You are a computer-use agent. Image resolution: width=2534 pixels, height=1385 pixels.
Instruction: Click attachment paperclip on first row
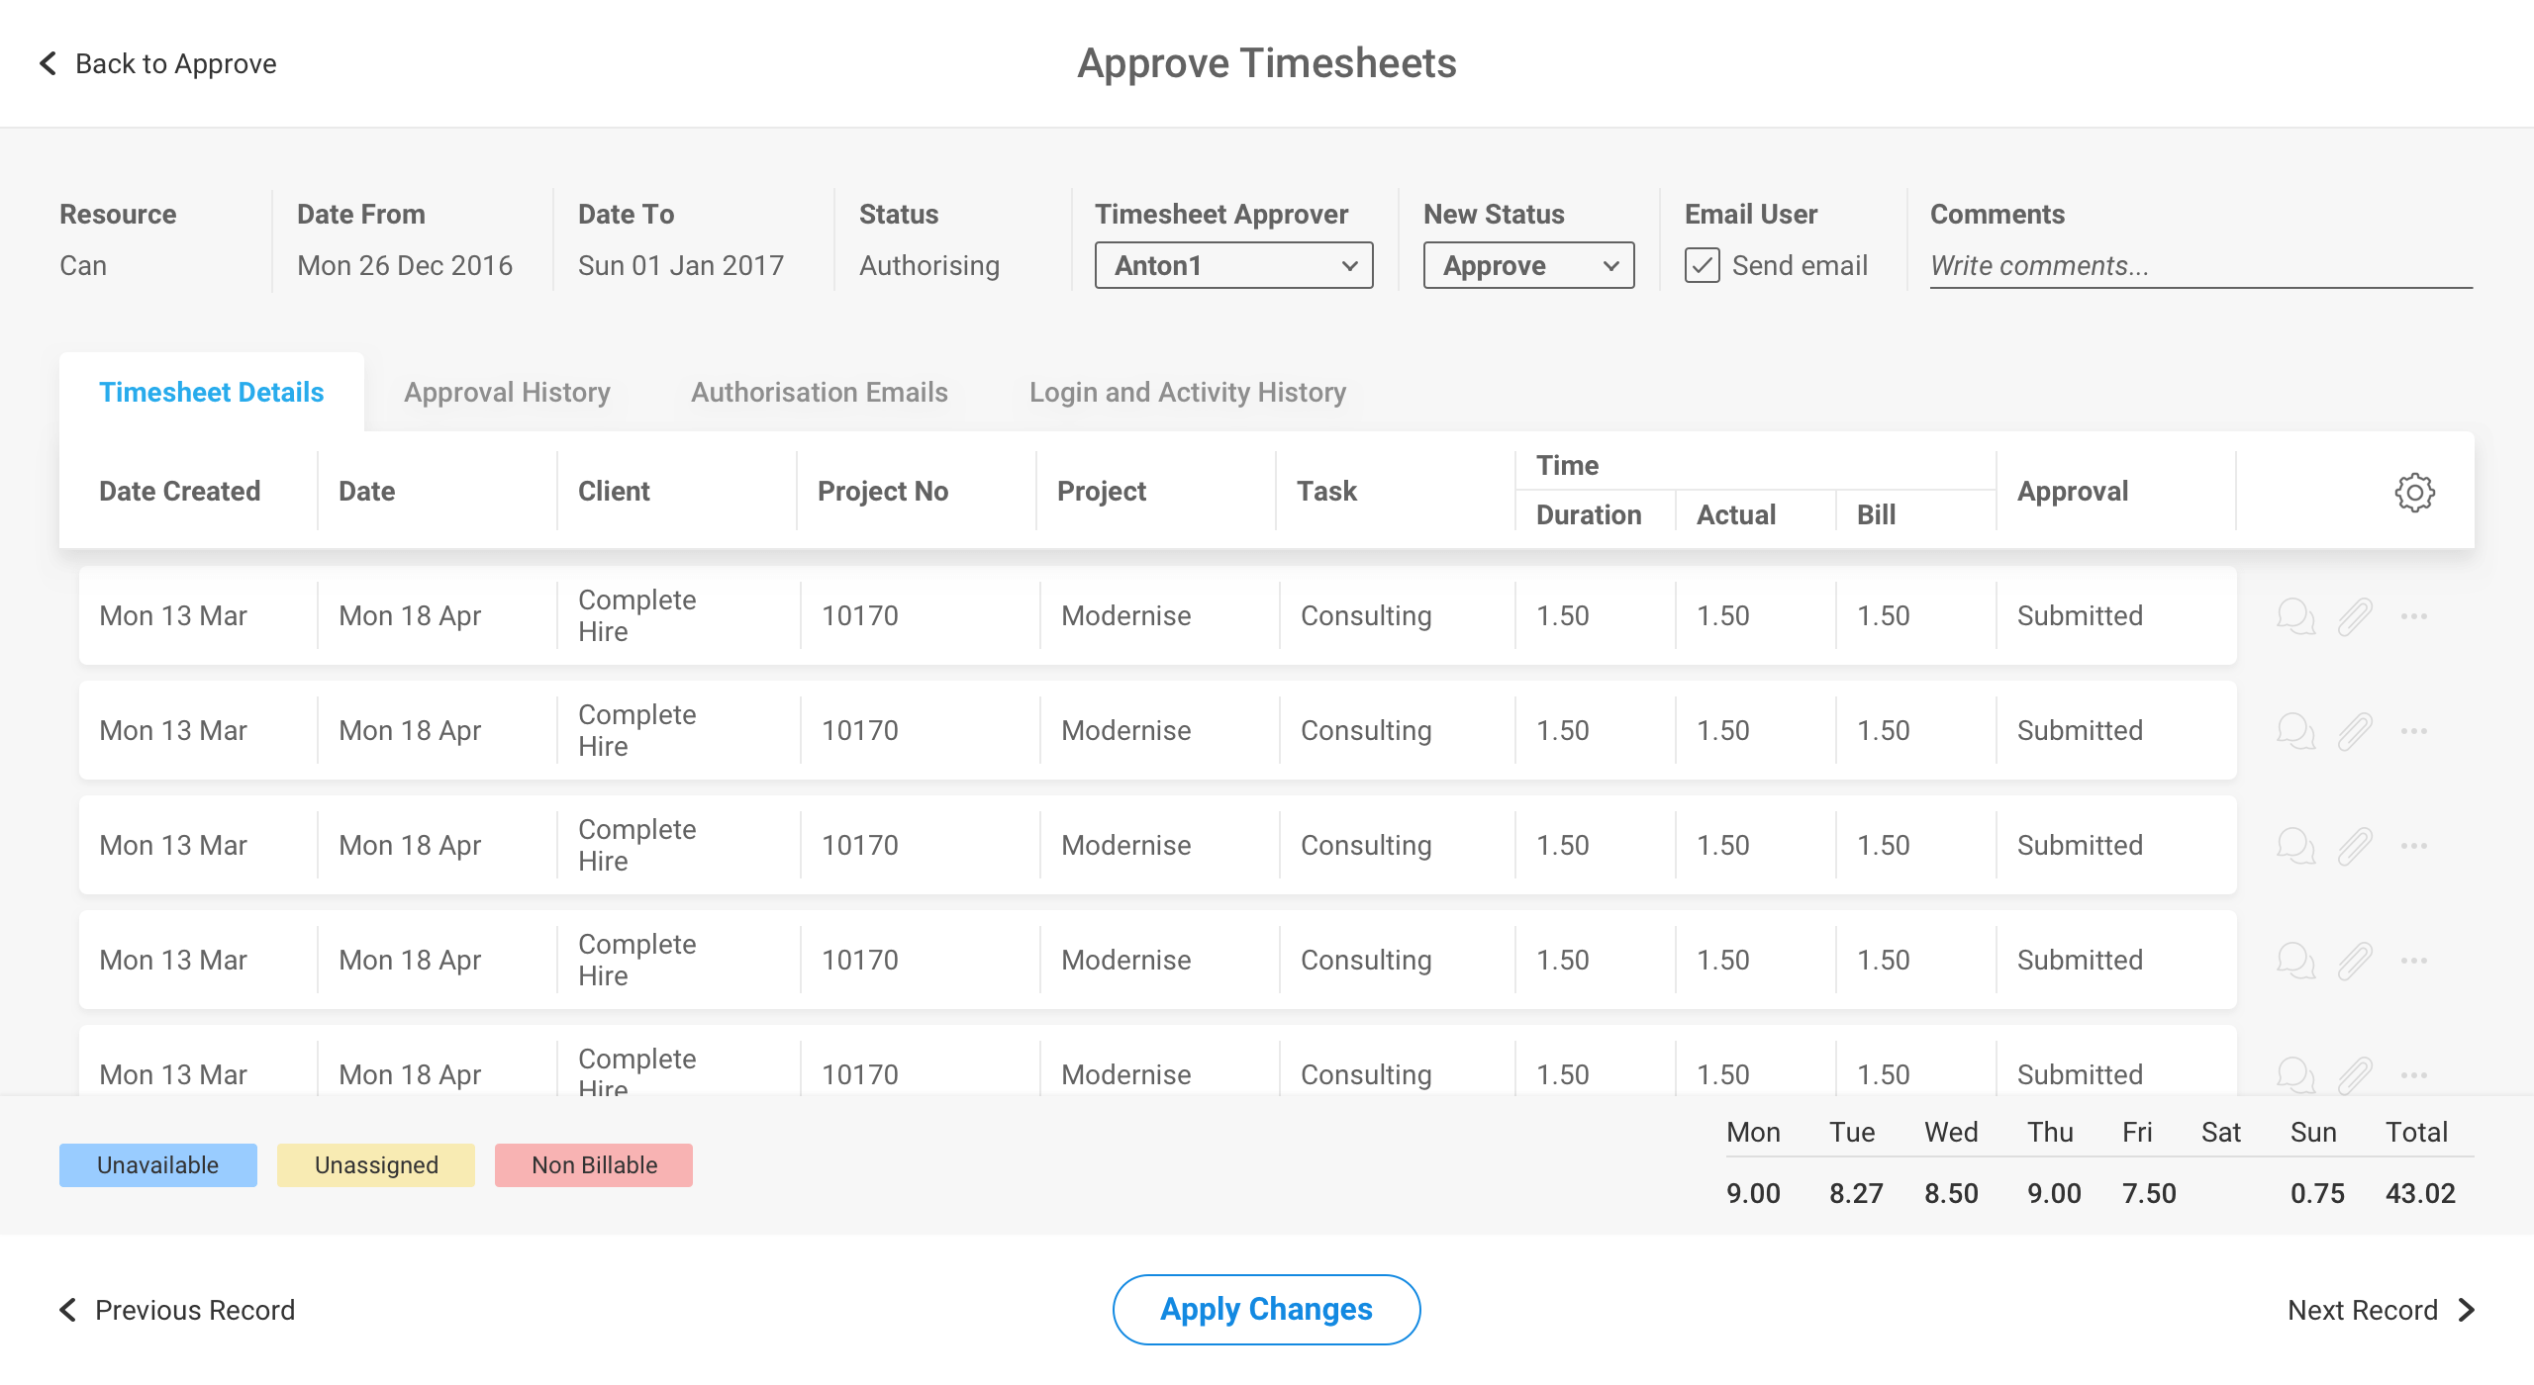coord(2355,616)
